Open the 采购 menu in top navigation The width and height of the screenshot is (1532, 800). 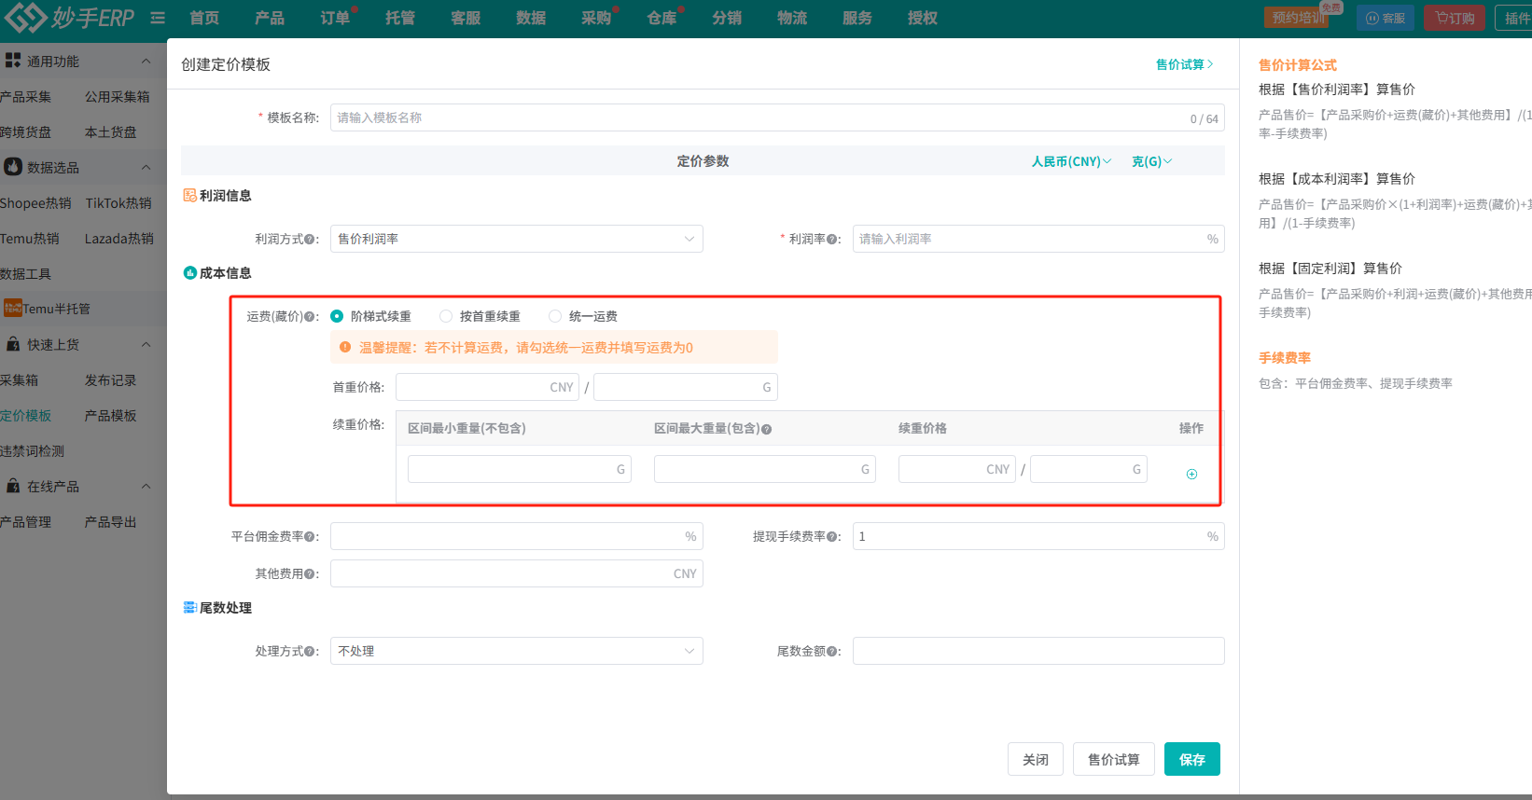tap(595, 18)
